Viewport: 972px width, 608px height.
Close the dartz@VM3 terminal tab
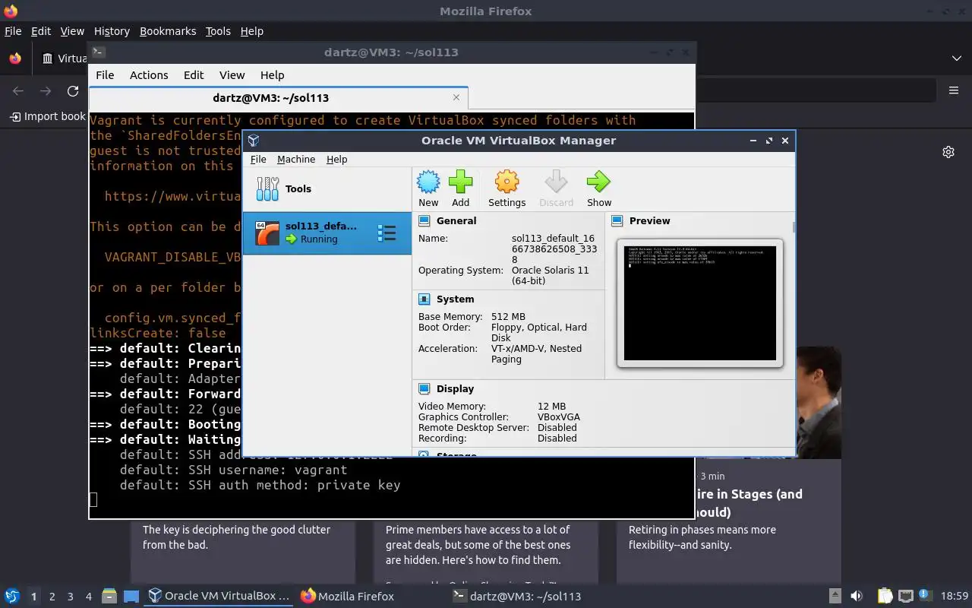(456, 97)
